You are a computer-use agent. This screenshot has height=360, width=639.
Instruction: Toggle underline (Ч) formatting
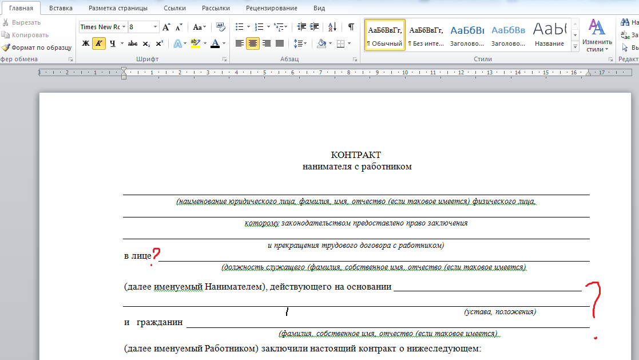click(x=113, y=43)
